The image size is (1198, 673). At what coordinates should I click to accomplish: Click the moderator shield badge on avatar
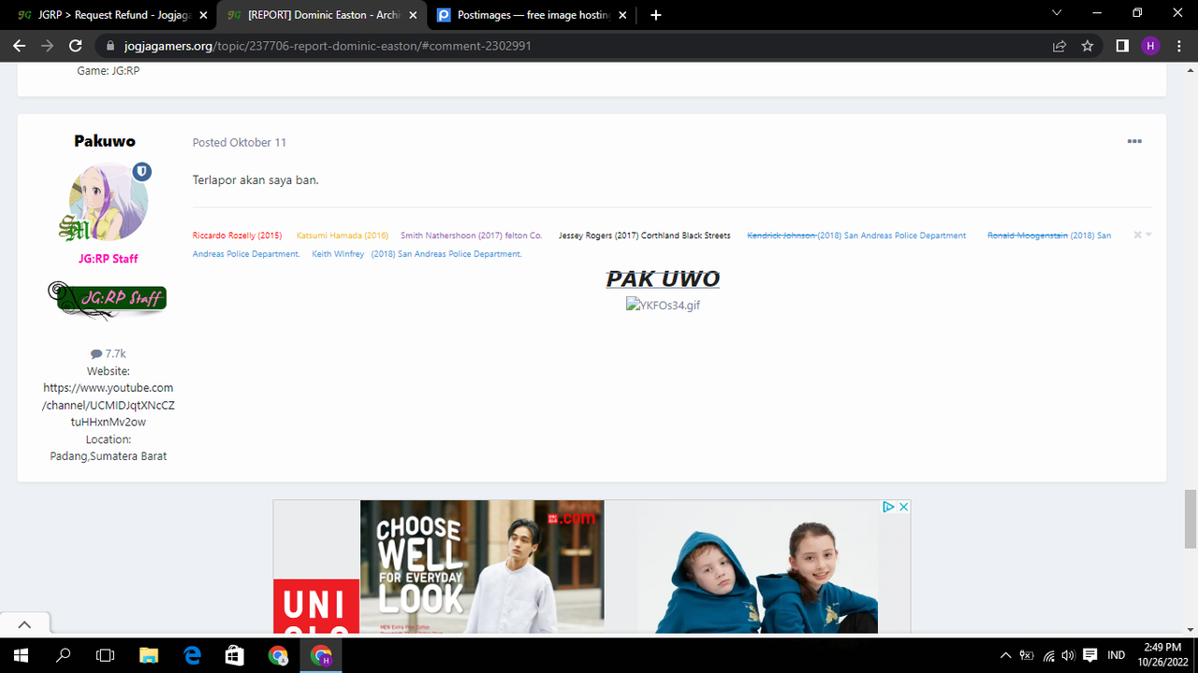(141, 172)
